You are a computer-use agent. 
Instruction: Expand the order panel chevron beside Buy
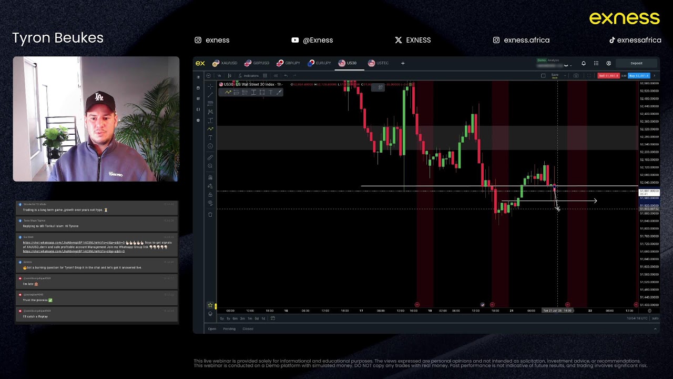click(x=655, y=75)
